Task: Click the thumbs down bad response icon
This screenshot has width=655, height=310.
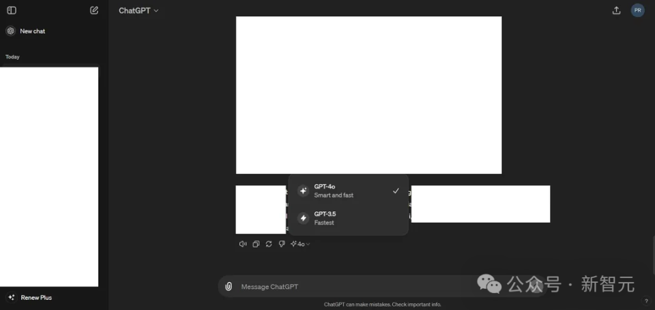Action: click(x=281, y=244)
